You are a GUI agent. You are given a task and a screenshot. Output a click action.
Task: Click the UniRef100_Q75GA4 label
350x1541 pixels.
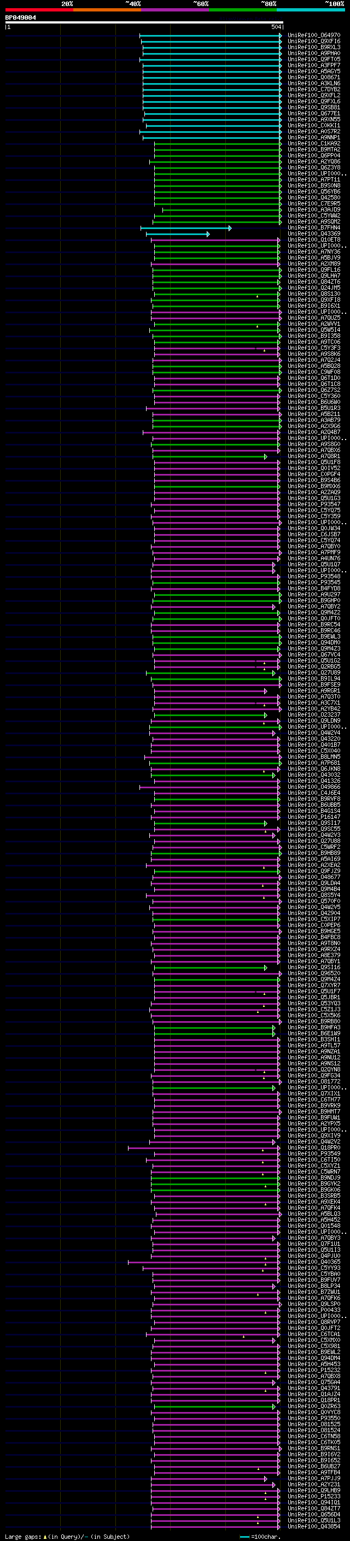click(314, 1382)
